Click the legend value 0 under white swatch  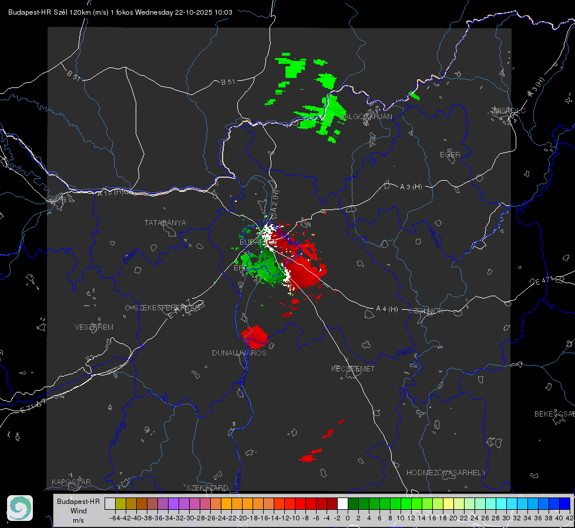coord(348,518)
